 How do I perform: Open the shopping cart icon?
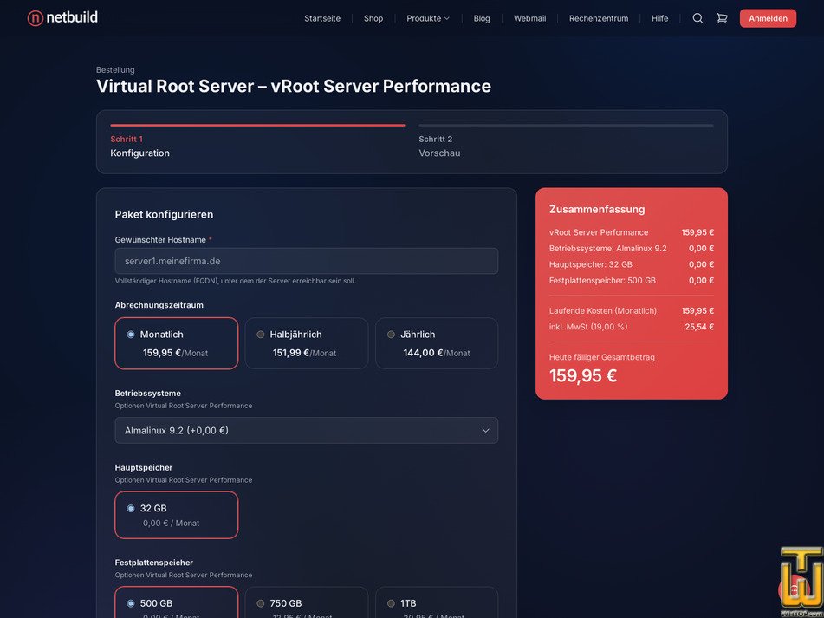click(x=722, y=18)
